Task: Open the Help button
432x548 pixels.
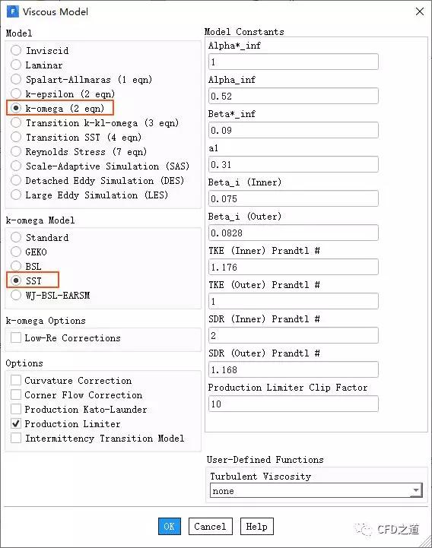Action: click(257, 526)
